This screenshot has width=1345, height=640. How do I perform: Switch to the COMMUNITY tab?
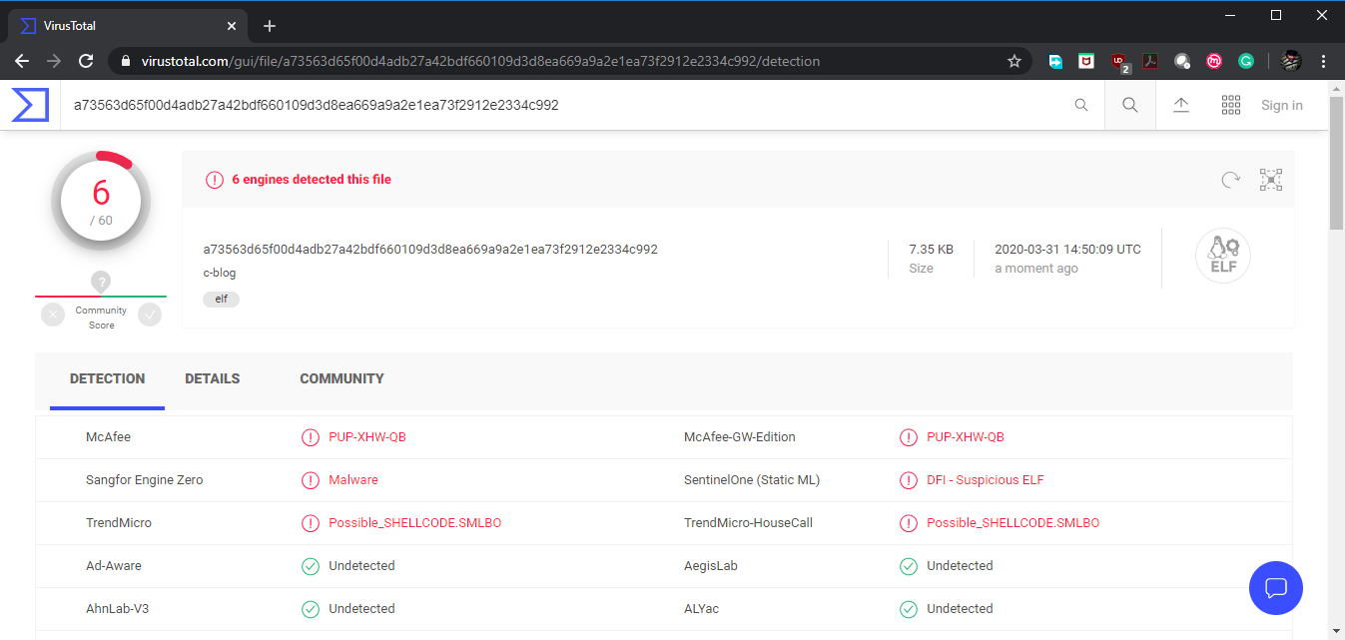341,379
